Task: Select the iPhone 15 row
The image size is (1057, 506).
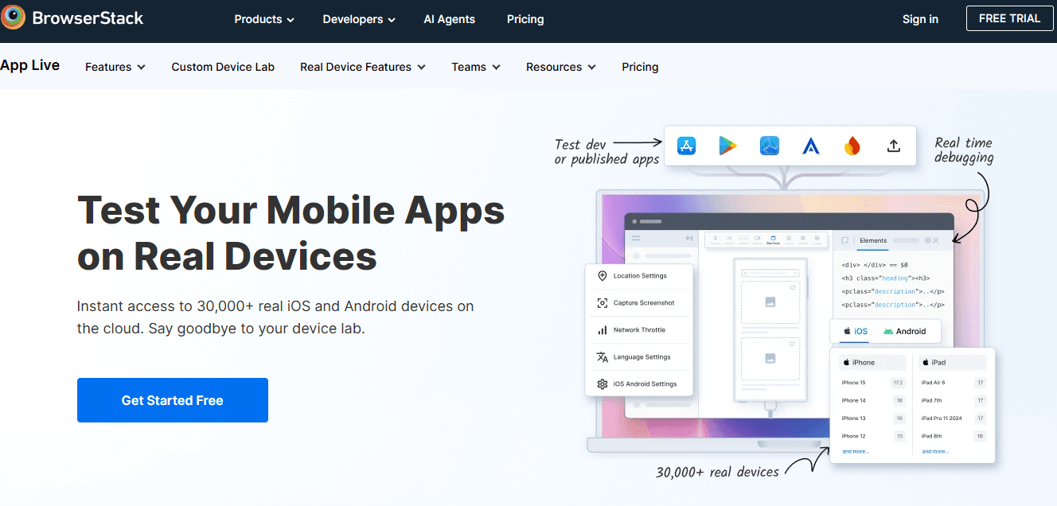Action: [x=872, y=383]
